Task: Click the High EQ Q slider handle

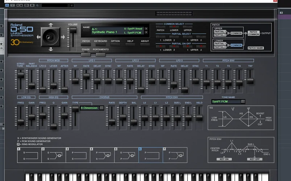Action: (53, 126)
